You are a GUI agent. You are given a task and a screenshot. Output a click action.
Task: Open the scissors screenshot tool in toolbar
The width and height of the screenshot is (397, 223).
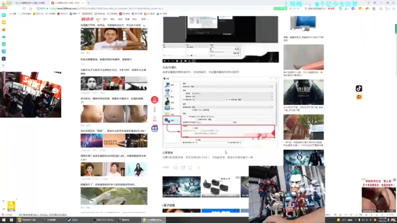(346, 8)
